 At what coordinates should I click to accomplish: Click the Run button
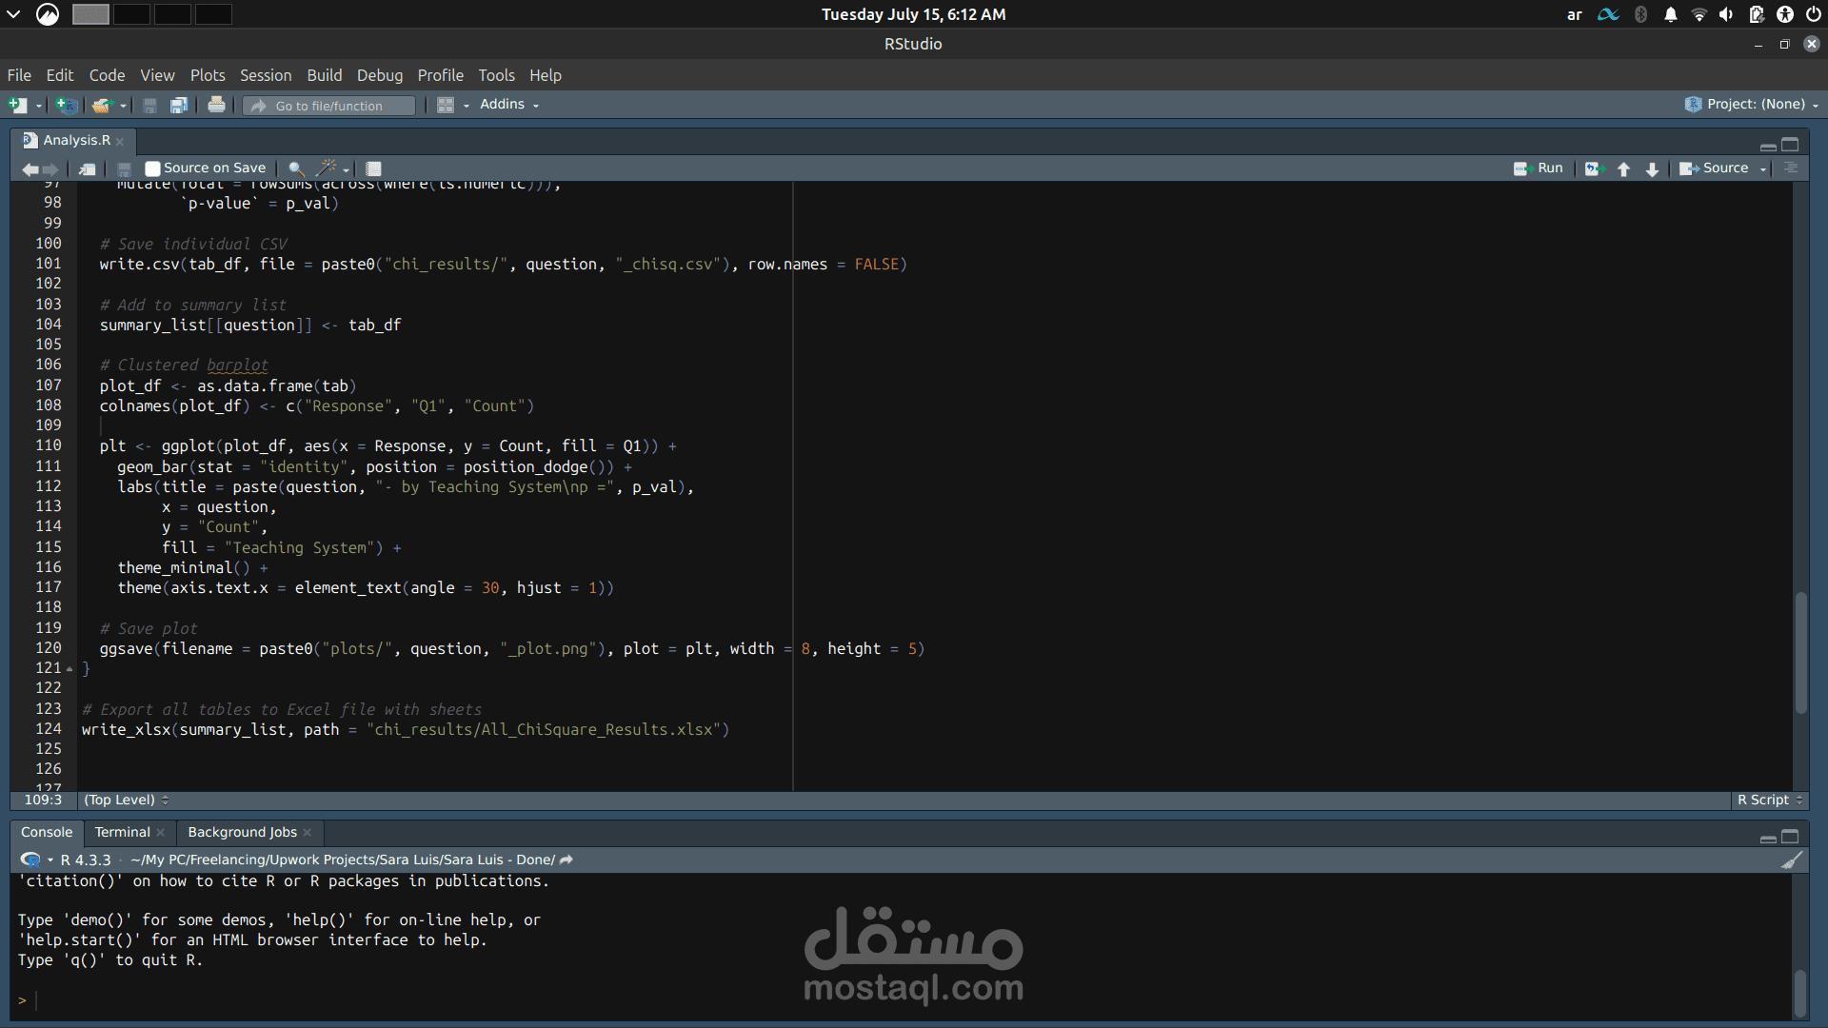click(1539, 168)
